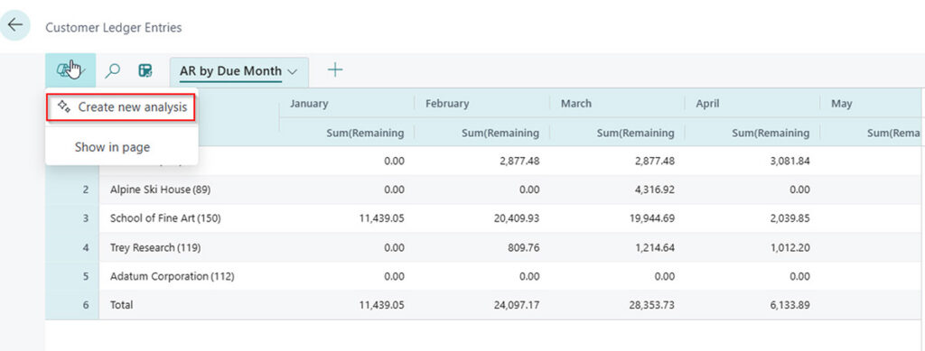Click row number 5
Viewport: 925px width, 351px height.
(x=86, y=276)
